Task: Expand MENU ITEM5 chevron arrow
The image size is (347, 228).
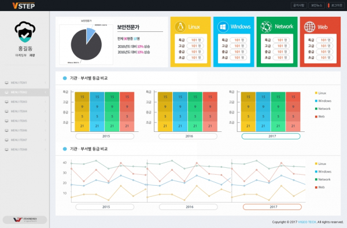Action: 45,121
